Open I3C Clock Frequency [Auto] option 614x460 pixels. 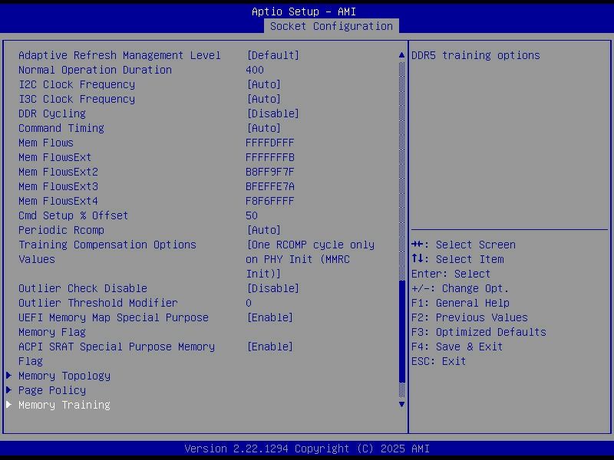pos(263,99)
